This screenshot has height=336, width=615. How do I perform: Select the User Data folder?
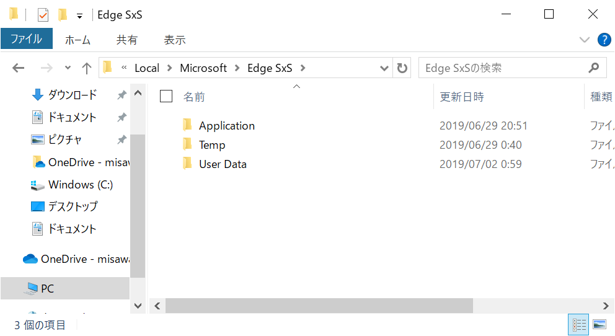click(223, 164)
